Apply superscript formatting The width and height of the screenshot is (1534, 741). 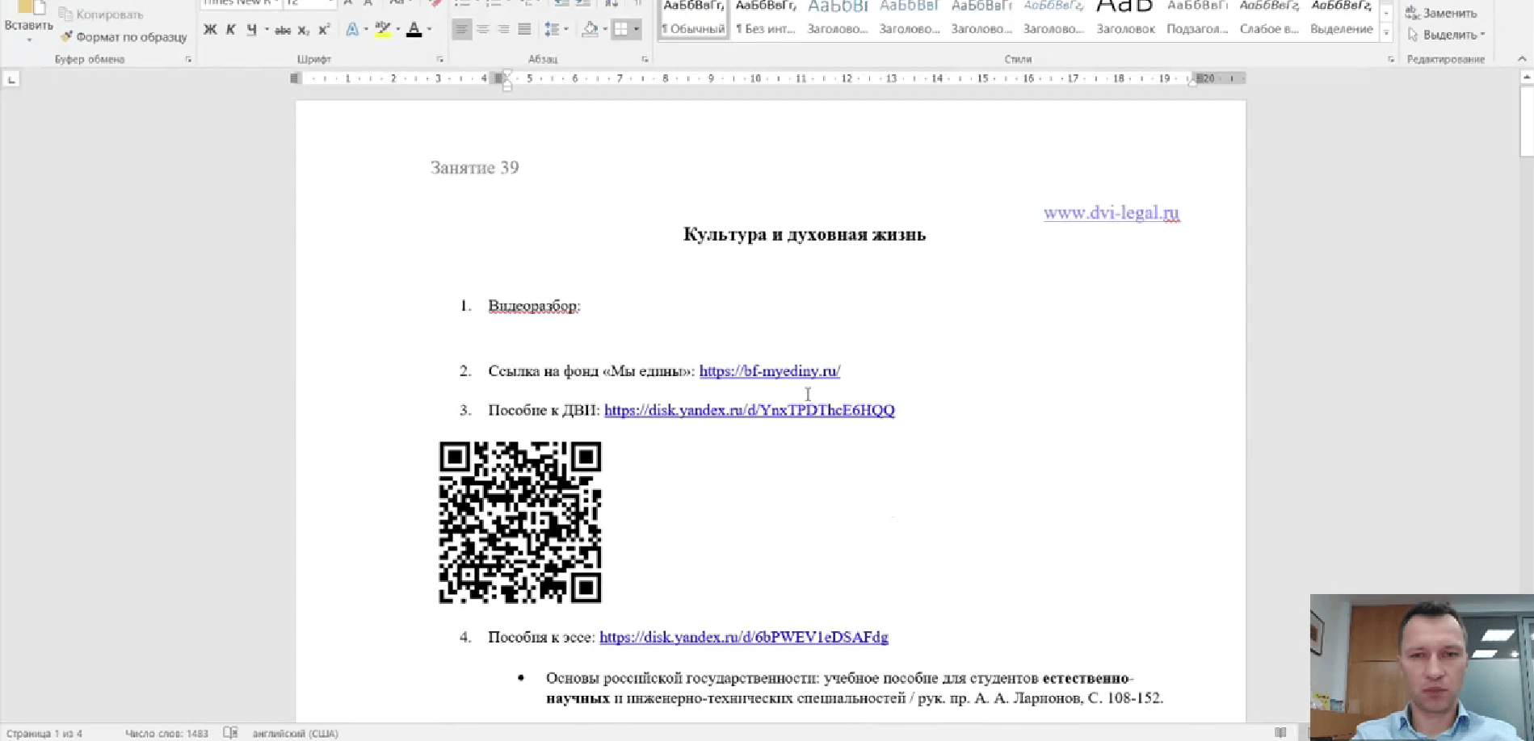coord(324,29)
